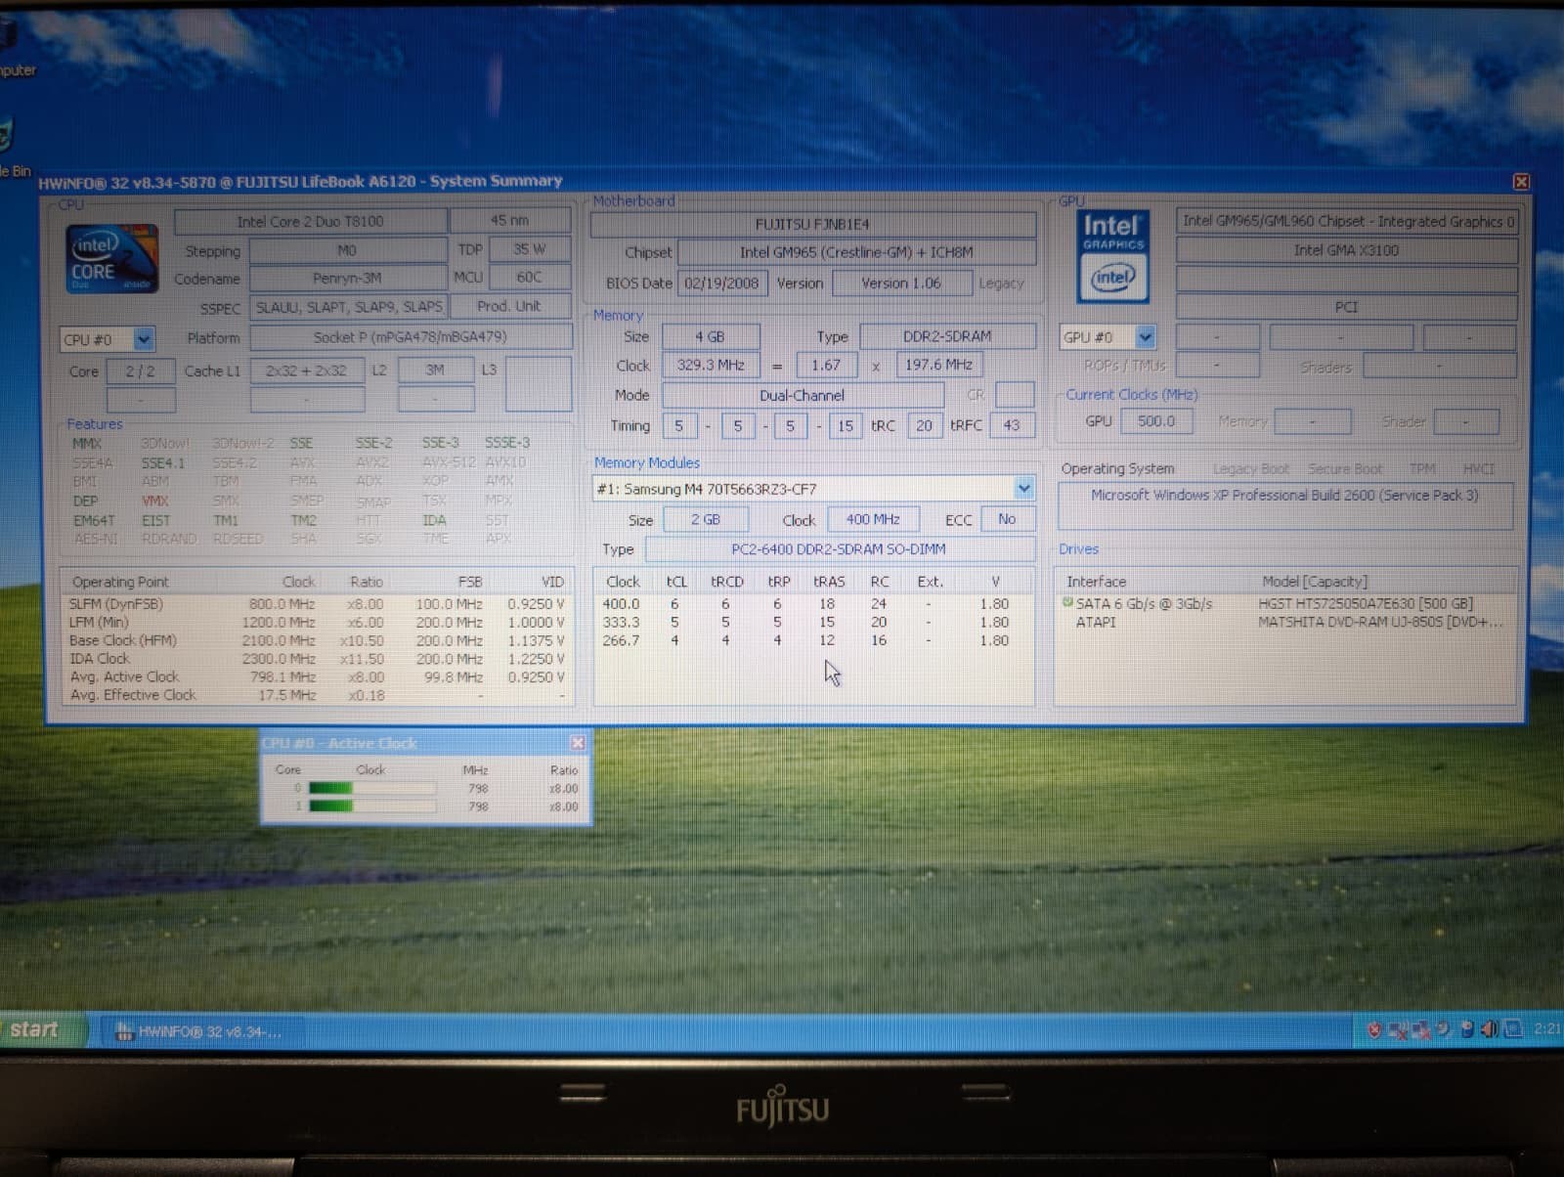Open the volume speaker tray icon
1564x1177 pixels.
click(1489, 1029)
